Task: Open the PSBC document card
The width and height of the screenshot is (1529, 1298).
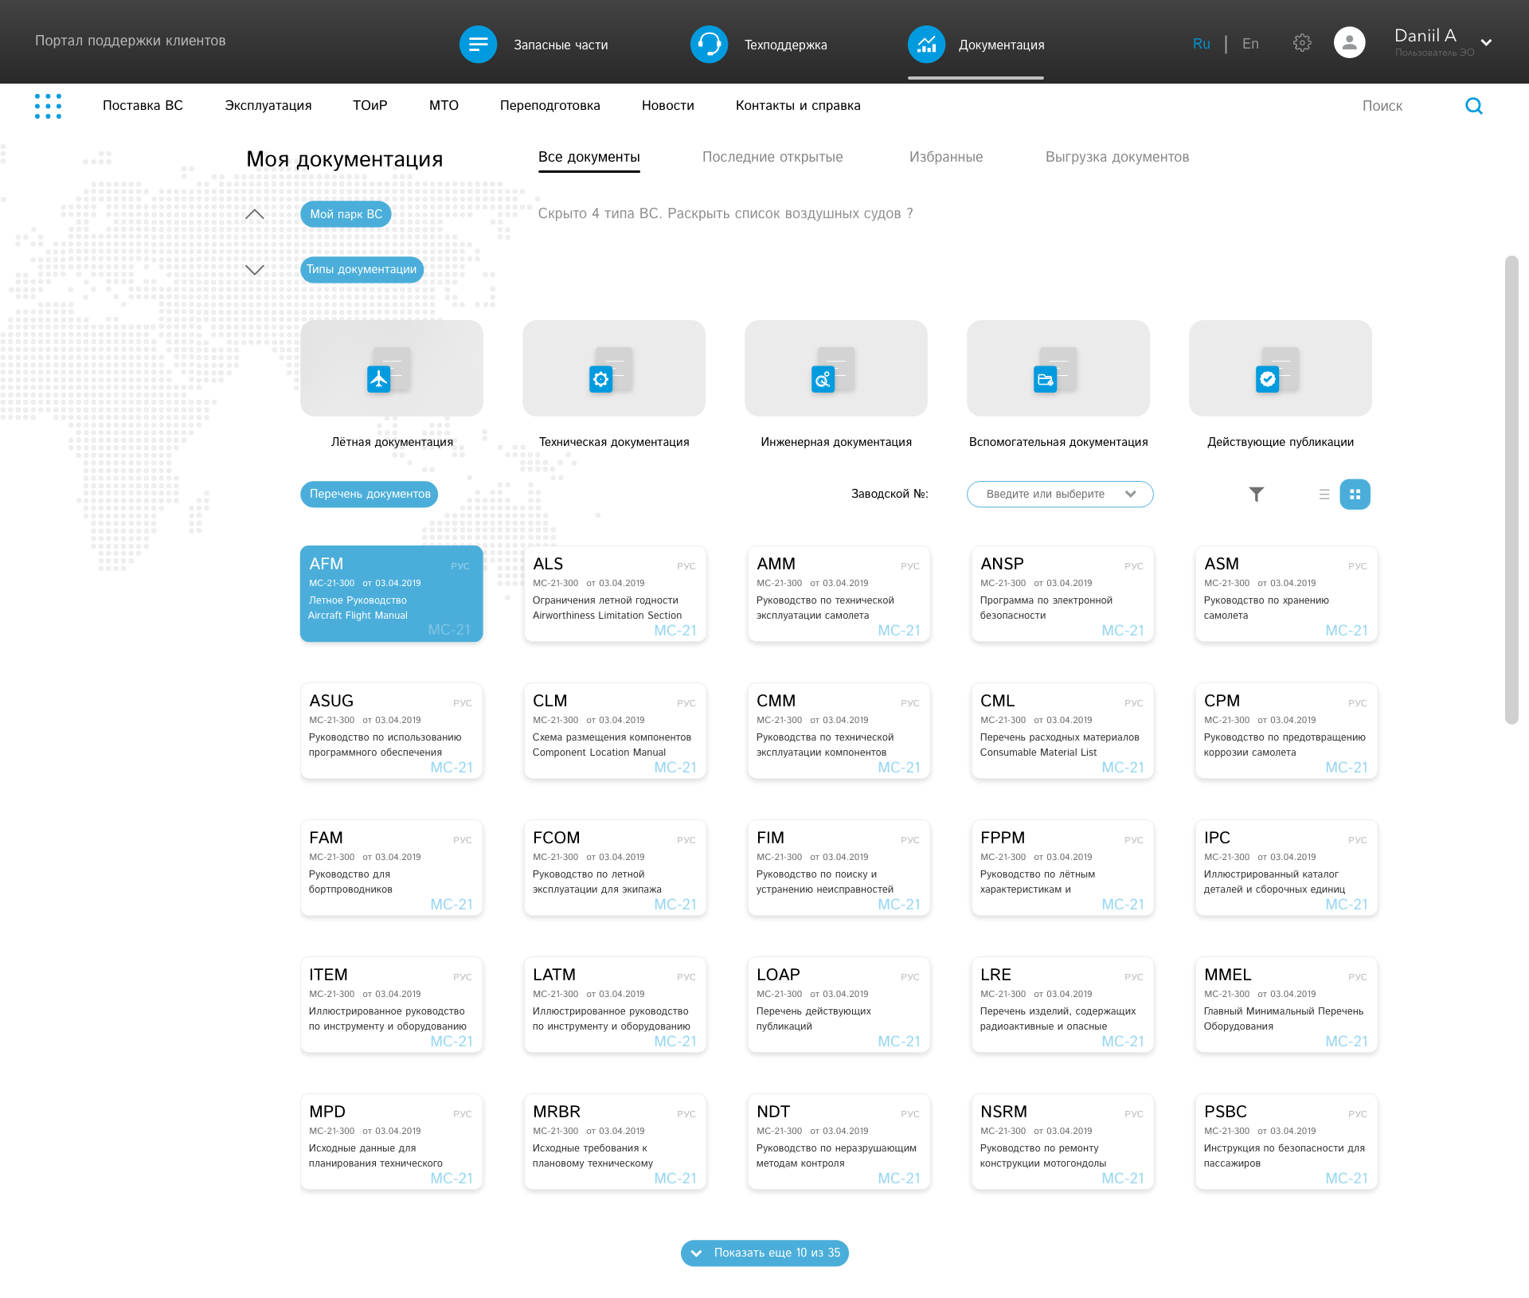Action: click(x=1286, y=1141)
